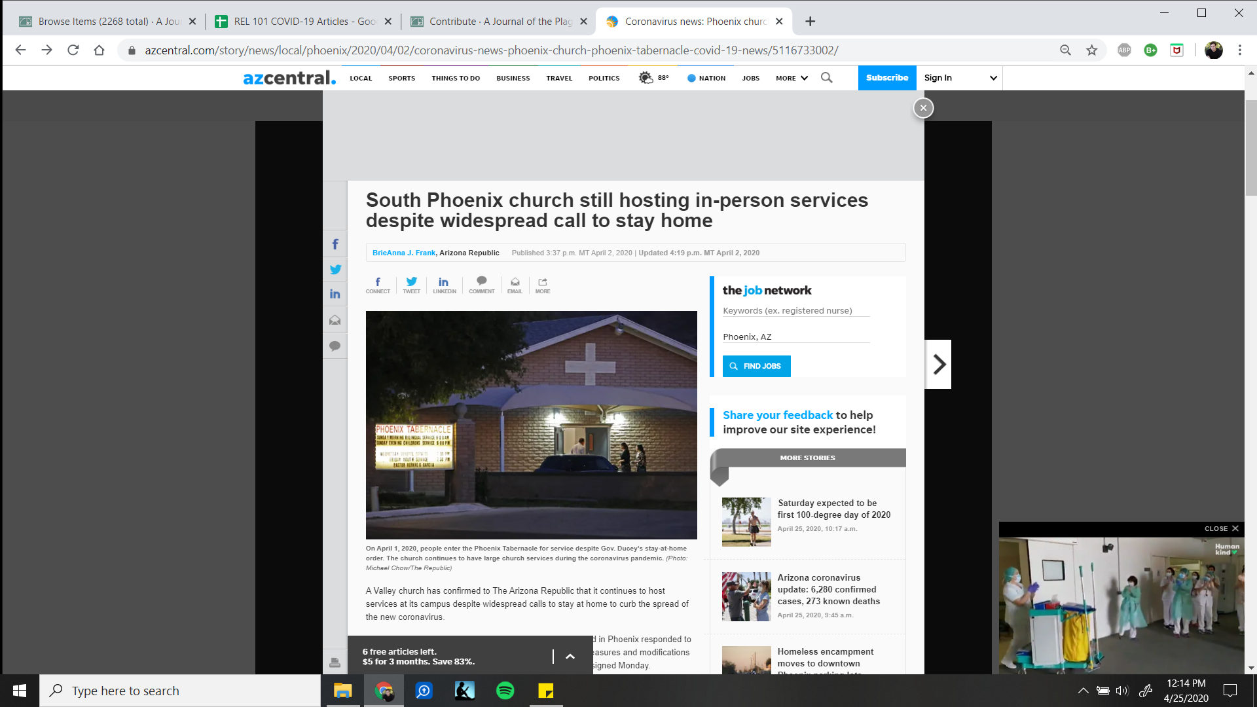Open the azcentral site search magnifier
This screenshot has width=1257, height=707.
click(x=827, y=78)
